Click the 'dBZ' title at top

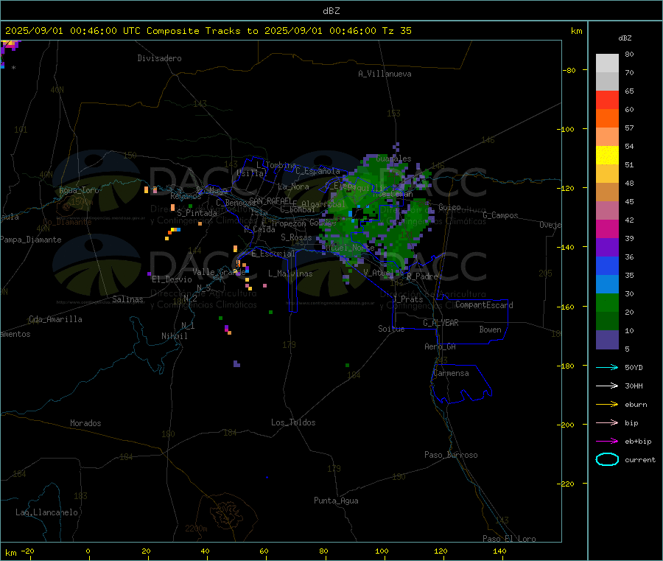coord(331,11)
